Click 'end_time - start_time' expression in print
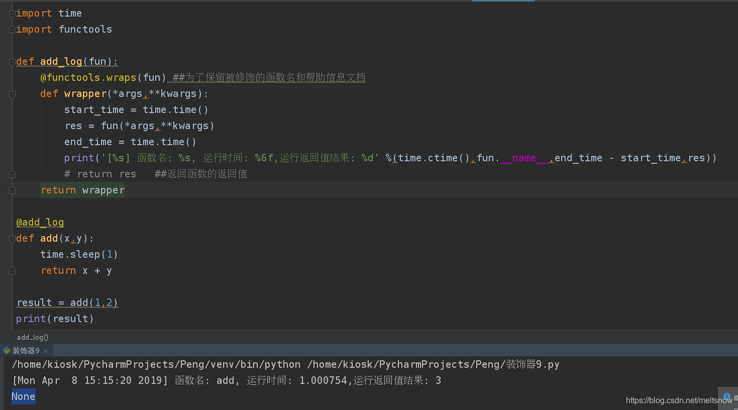This screenshot has width=738, height=410. (x=617, y=158)
